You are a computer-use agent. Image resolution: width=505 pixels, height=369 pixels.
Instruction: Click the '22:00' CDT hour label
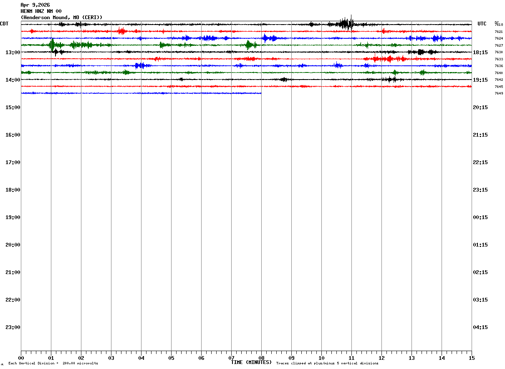tap(13, 300)
